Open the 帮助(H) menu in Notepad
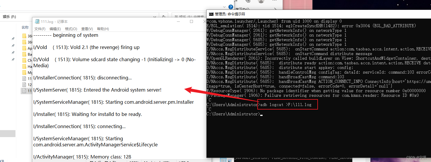Viewport: 431px width, 162px height. point(103,29)
